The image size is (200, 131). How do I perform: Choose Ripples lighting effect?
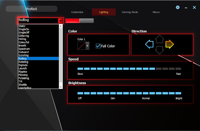pyautogui.click(x=38, y=72)
